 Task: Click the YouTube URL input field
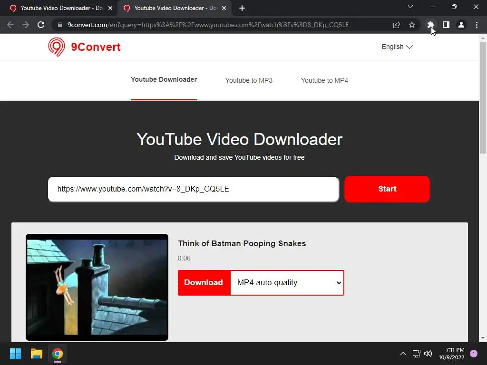click(194, 189)
